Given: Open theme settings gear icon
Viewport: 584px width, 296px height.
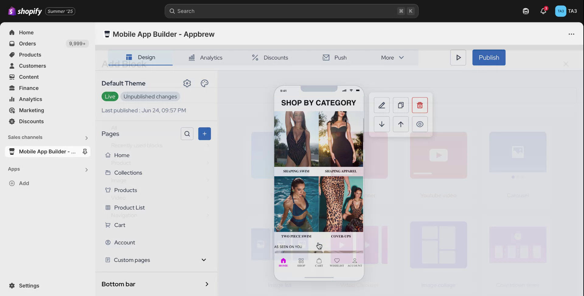Looking at the screenshot, I should 187,83.
